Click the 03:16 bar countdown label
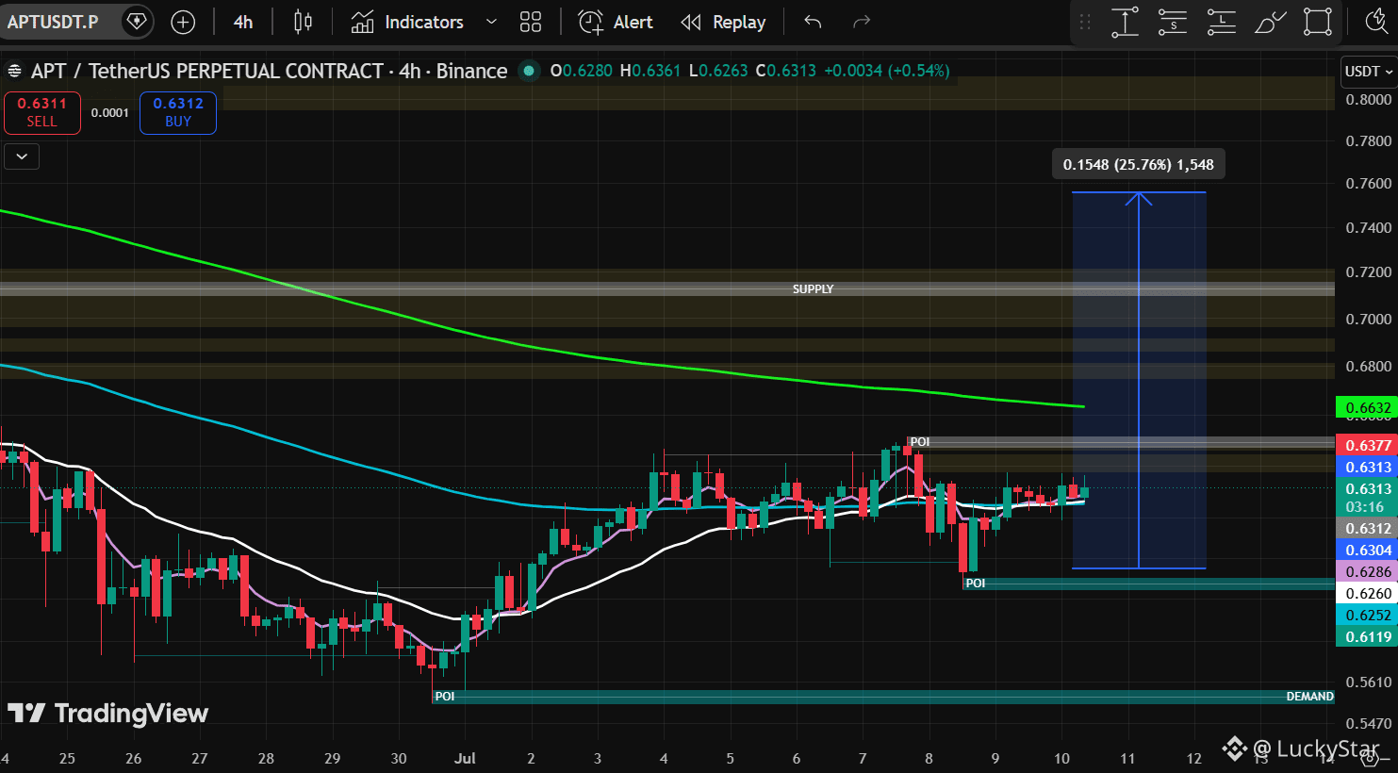1398x773 pixels. point(1365,507)
